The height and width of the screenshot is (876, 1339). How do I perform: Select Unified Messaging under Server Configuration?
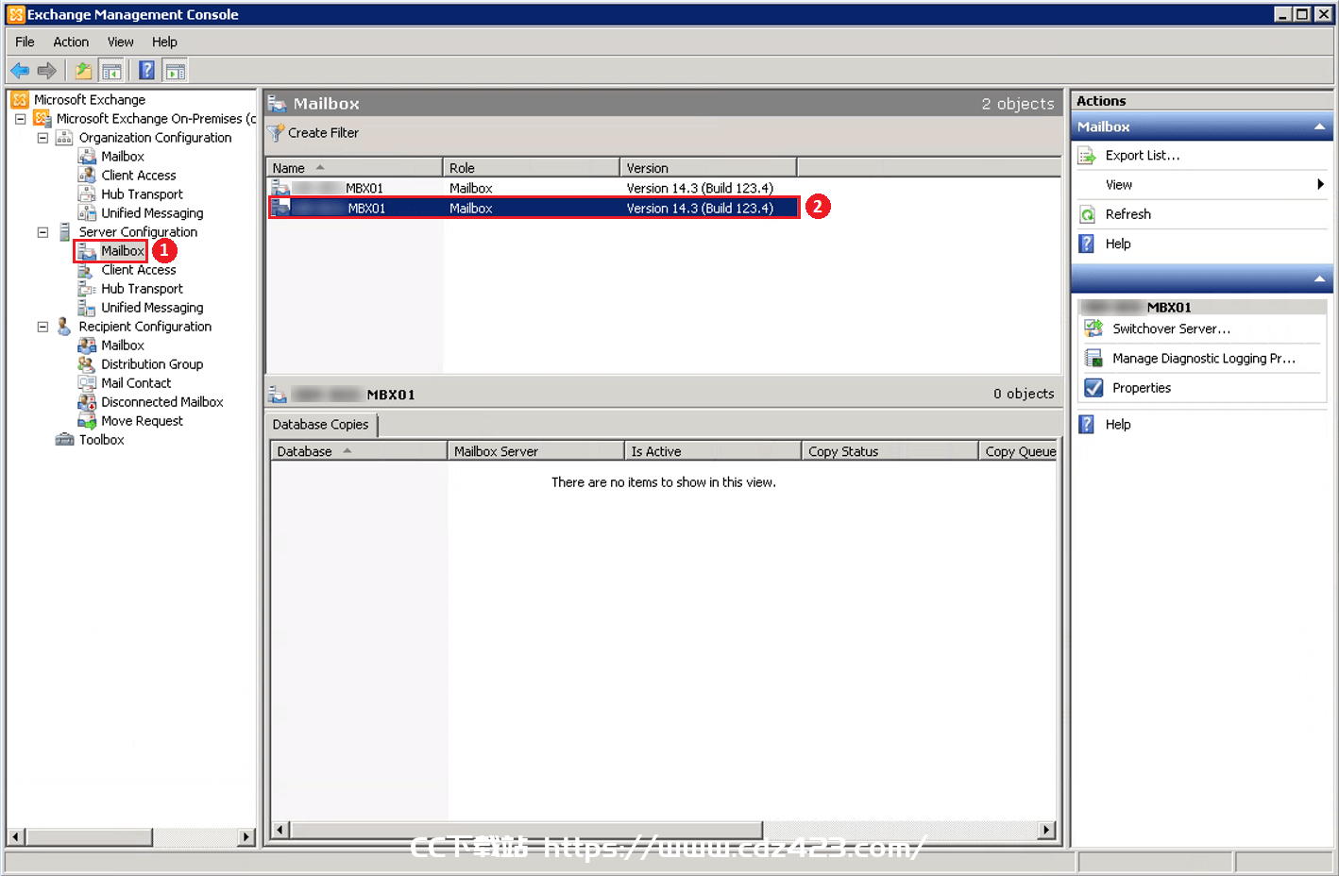coord(152,308)
